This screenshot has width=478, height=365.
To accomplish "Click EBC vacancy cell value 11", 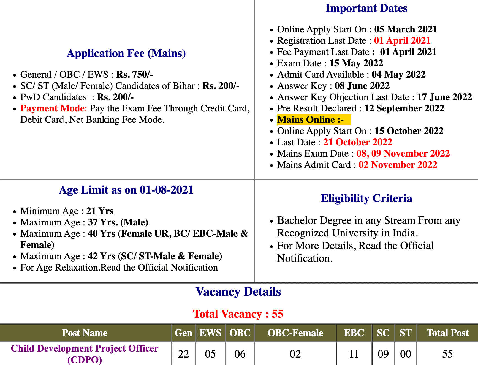I will click(x=354, y=354).
